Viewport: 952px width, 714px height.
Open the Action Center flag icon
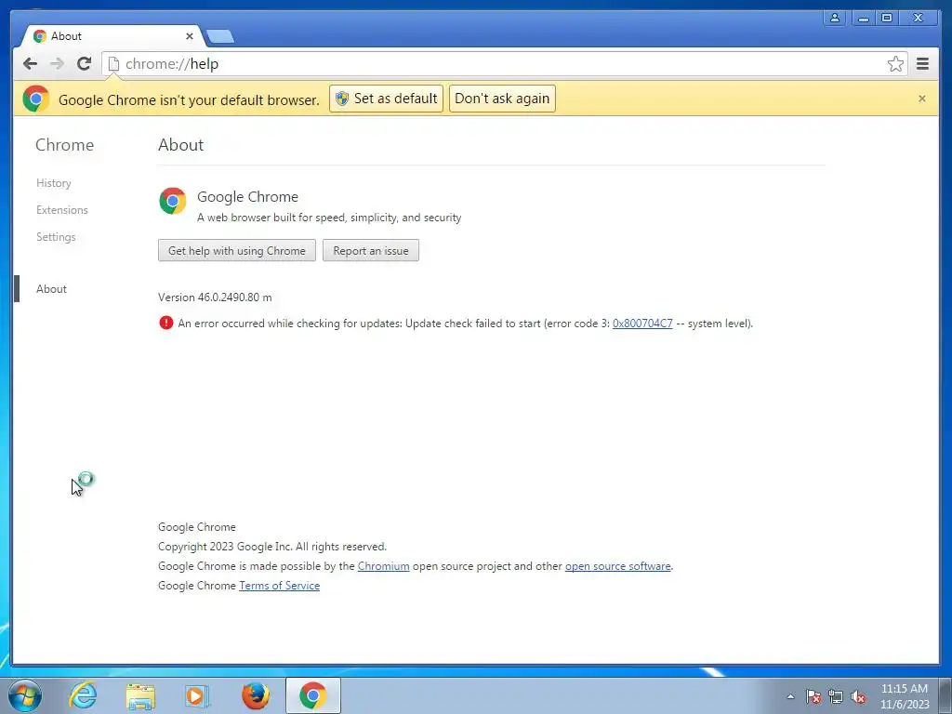(x=813, y=696)
